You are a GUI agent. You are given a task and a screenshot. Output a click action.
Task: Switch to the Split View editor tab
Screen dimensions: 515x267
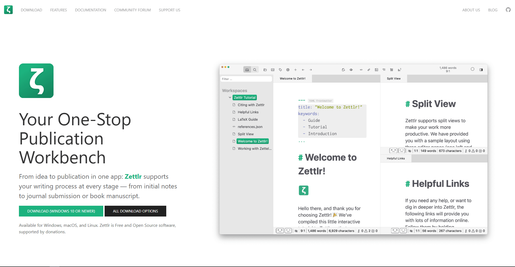coord(394,79)
